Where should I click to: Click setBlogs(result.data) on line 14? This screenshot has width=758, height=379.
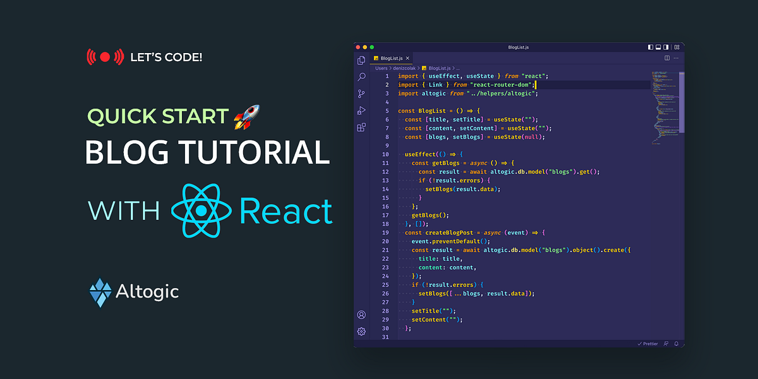[462, 189]
